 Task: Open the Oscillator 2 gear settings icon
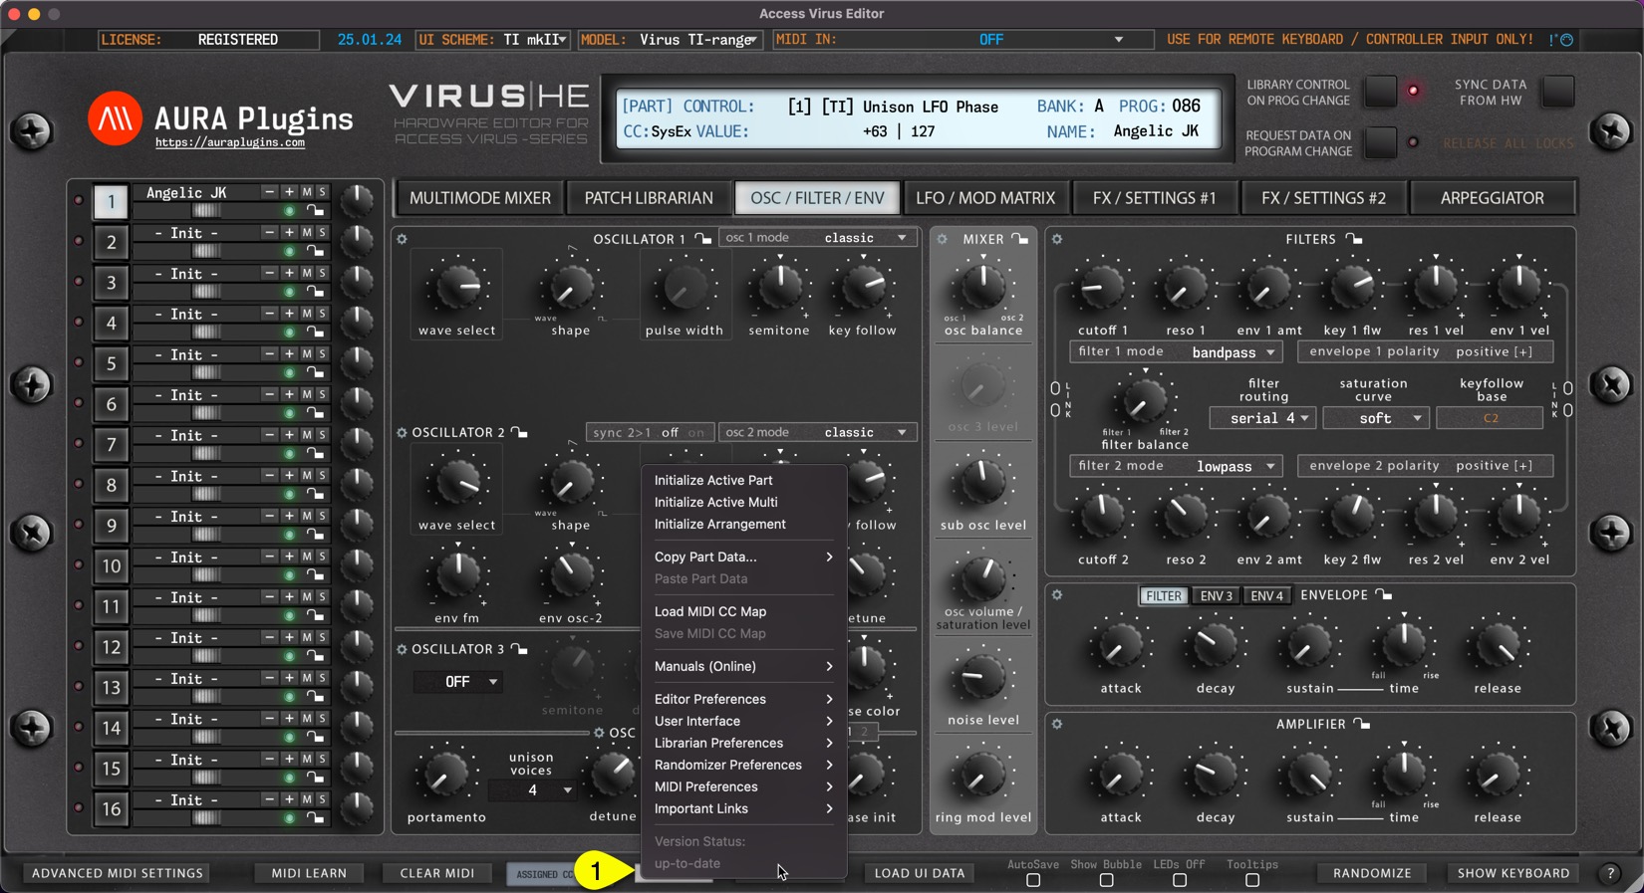coord(403,433)
